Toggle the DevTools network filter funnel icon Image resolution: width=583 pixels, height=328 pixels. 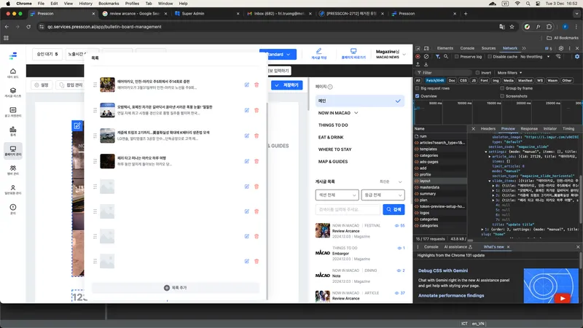click(x=438, y=57)
